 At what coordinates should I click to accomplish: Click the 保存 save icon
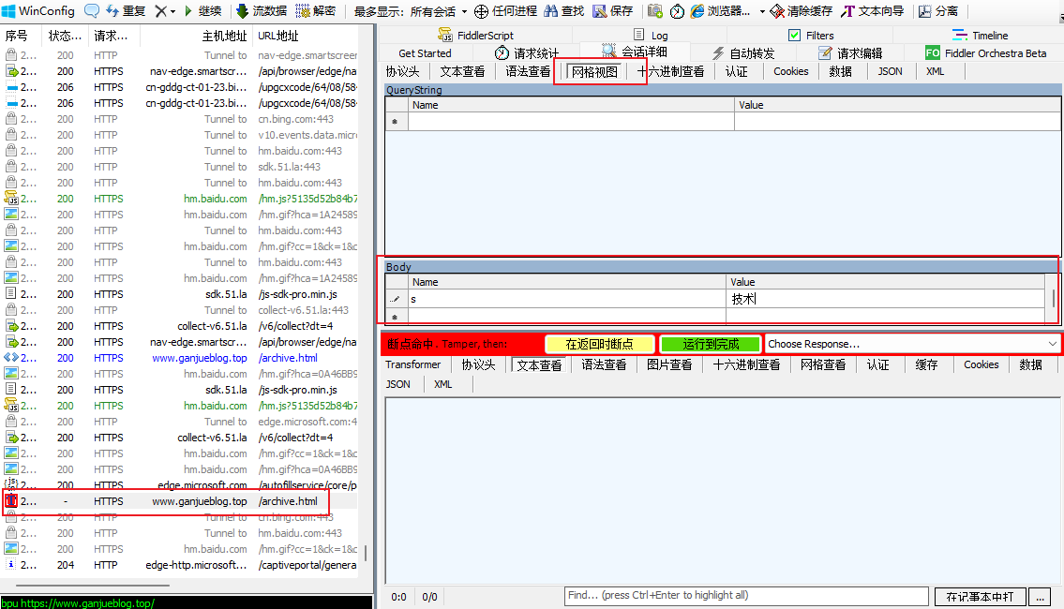point(600,11)
